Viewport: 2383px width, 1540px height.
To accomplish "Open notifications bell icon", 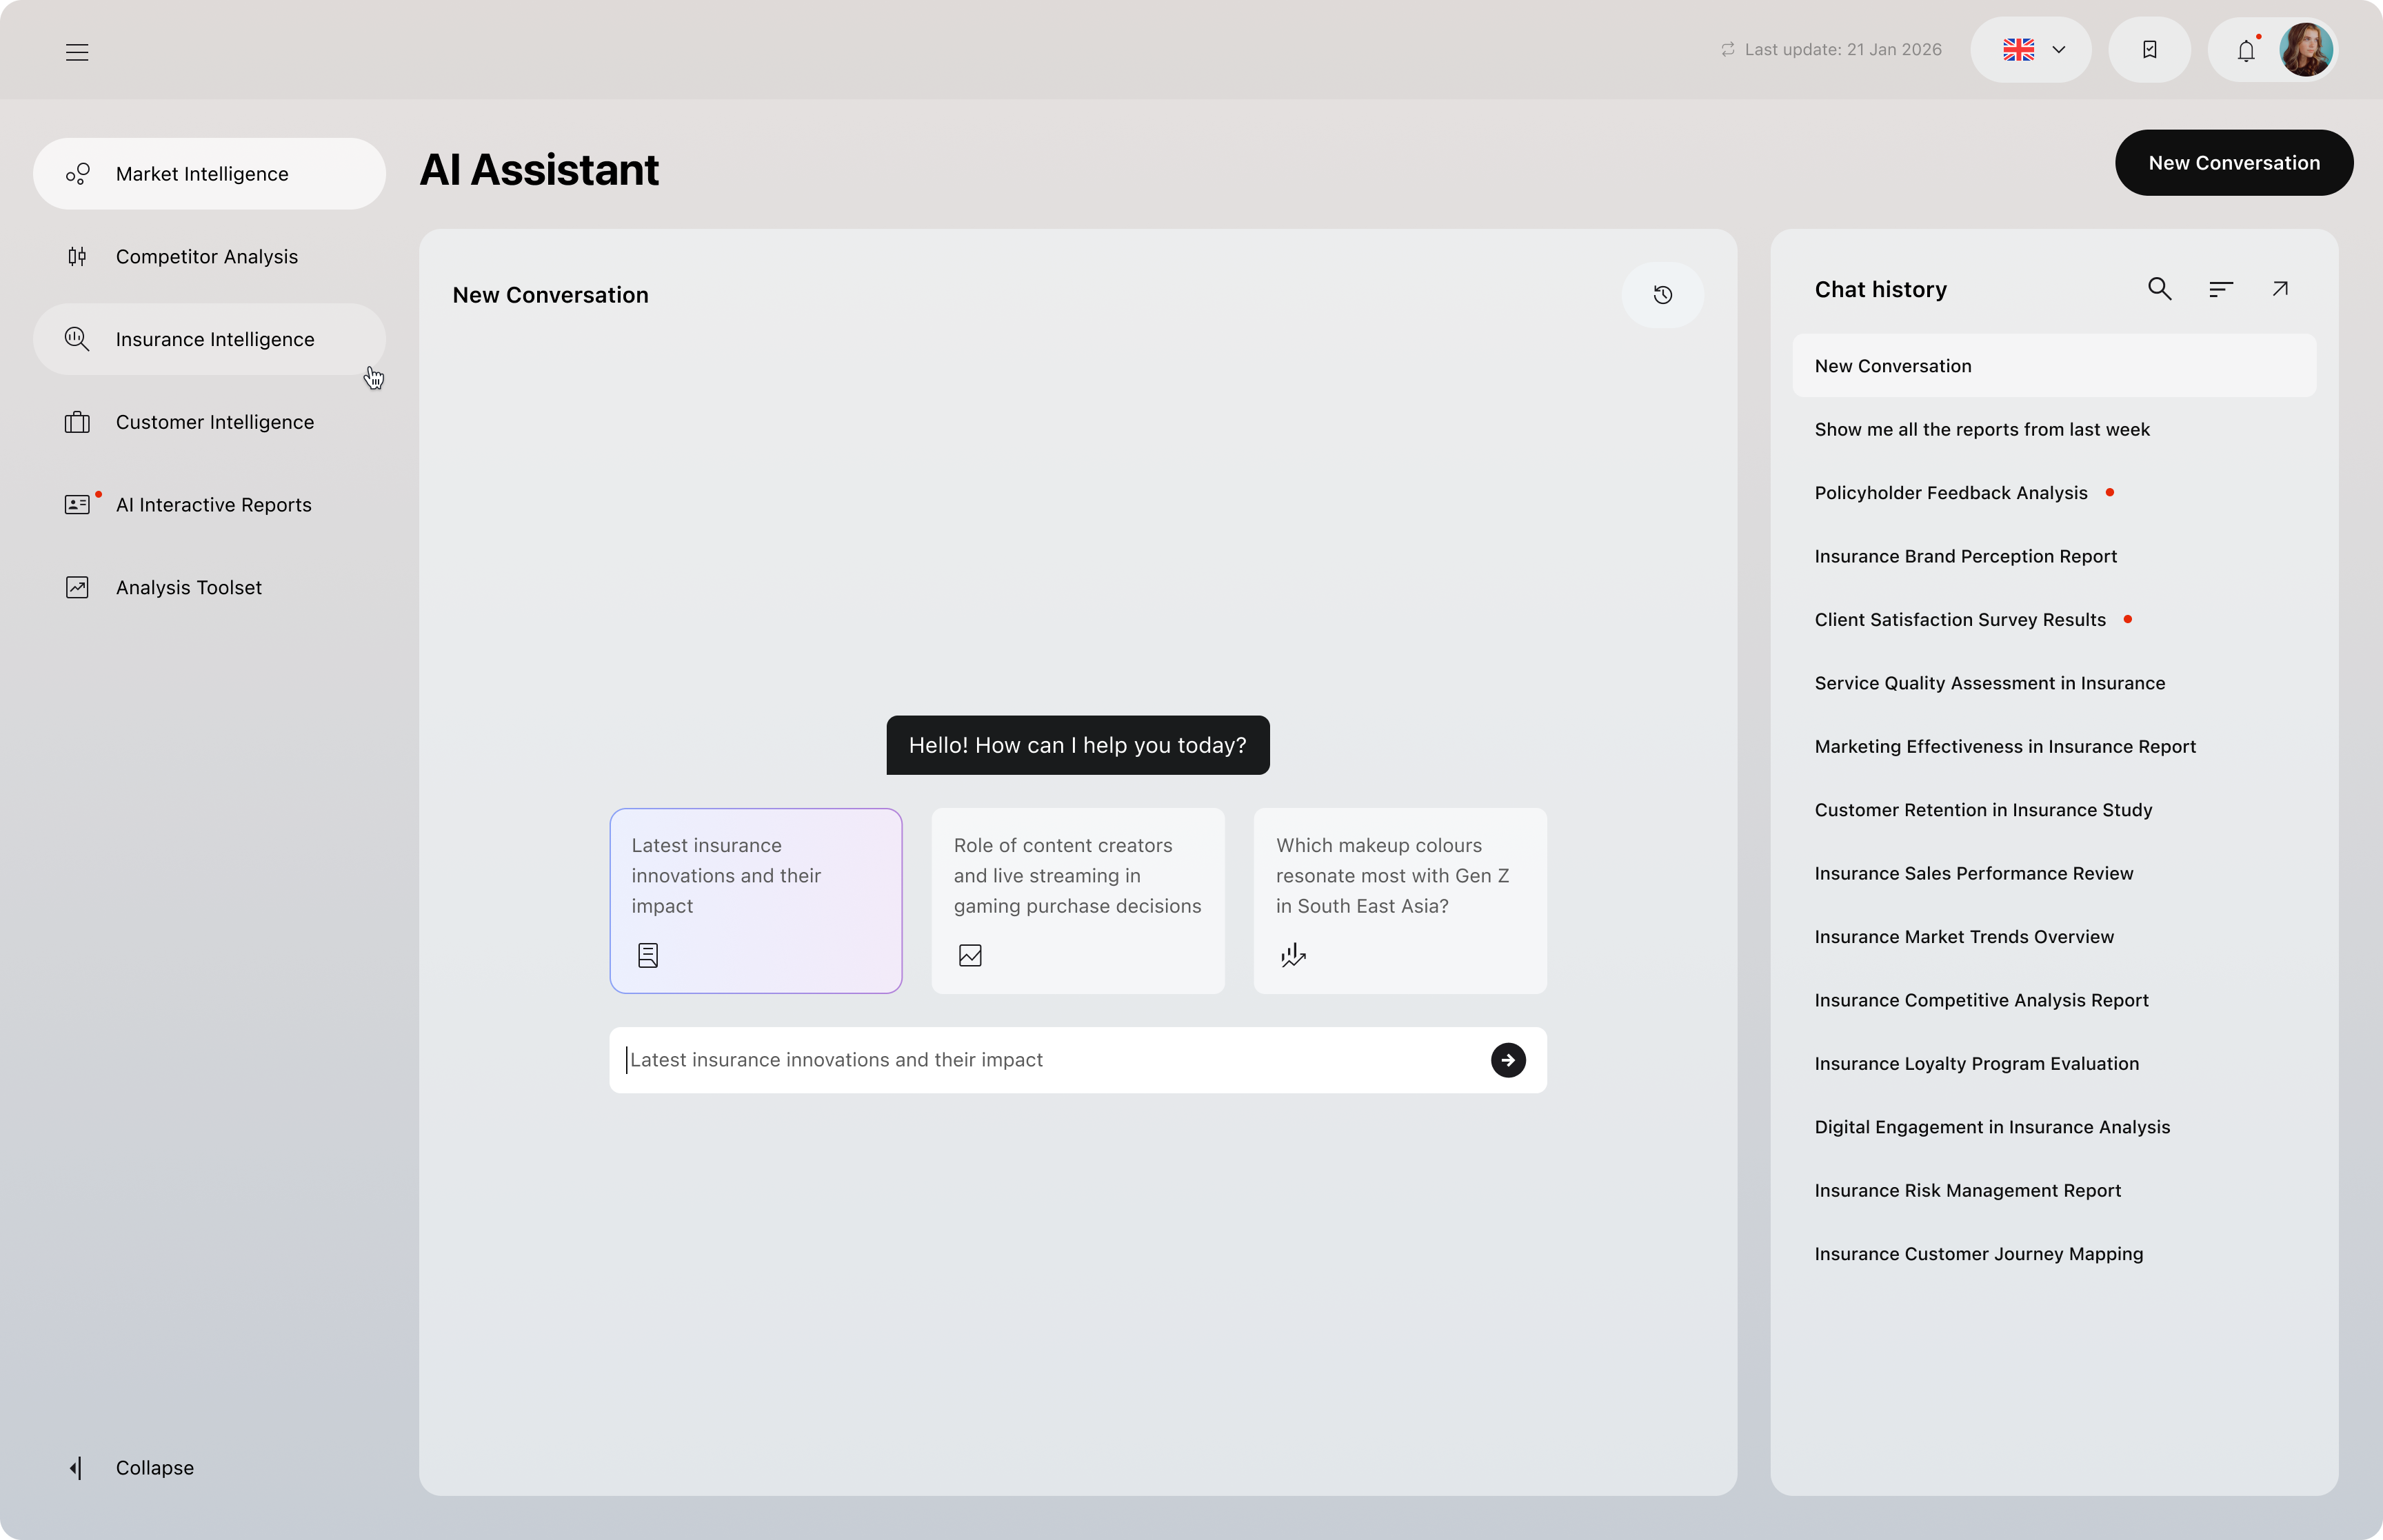I will (x=2246, y=51).
